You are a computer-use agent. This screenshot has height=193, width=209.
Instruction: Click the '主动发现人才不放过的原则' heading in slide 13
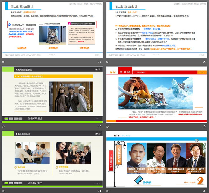24,25
